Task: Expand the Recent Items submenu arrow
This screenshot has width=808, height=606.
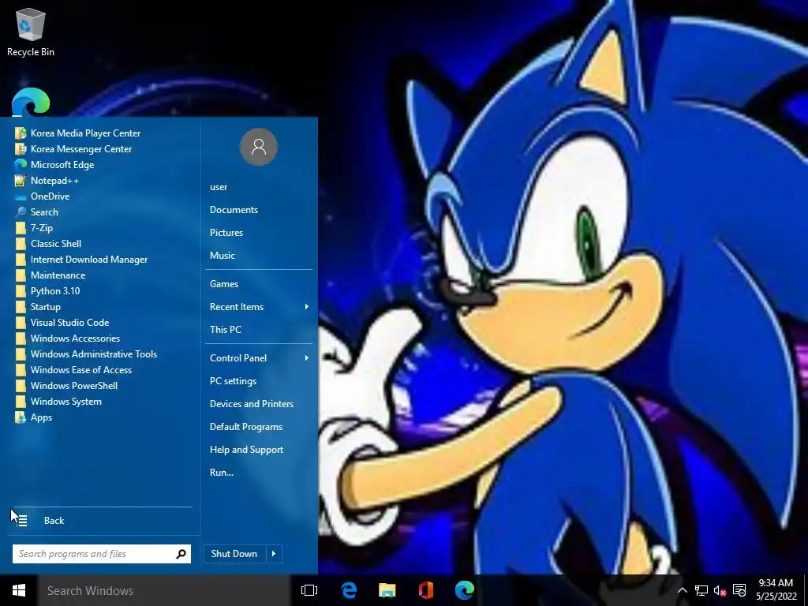Action: coord(307,307)
